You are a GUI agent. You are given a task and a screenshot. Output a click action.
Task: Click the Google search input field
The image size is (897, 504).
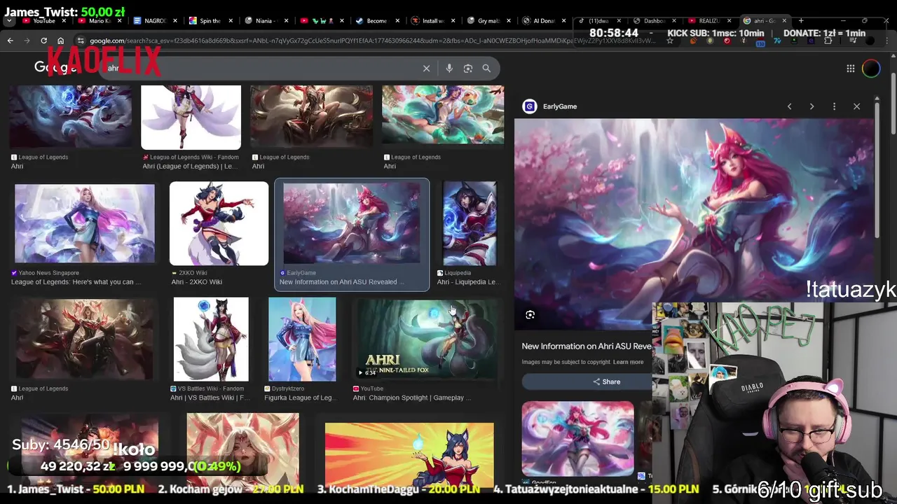click(259, 68)
